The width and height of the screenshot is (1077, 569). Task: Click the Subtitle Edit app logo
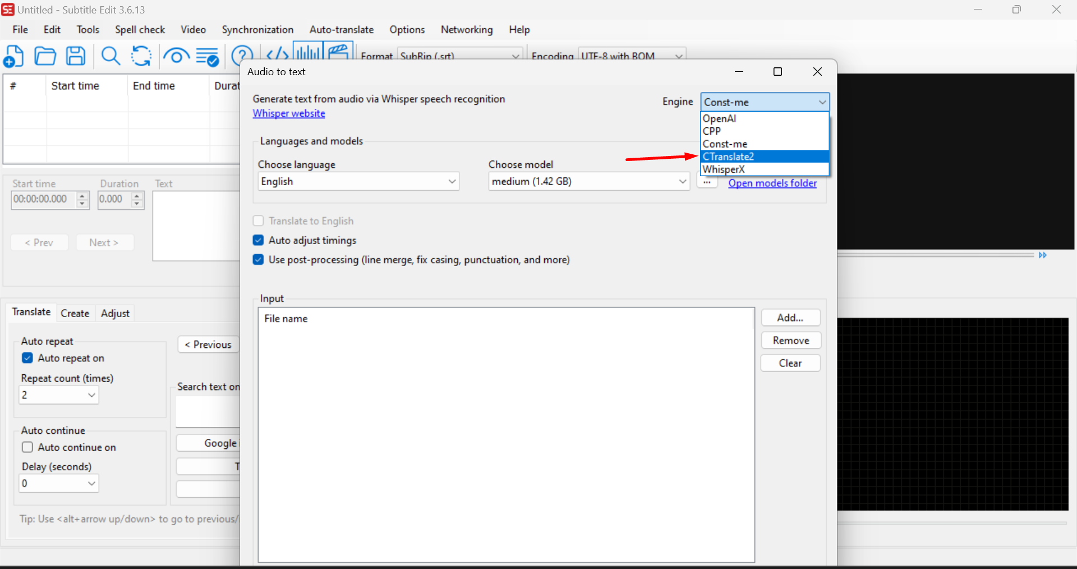[x=8, y=10]
